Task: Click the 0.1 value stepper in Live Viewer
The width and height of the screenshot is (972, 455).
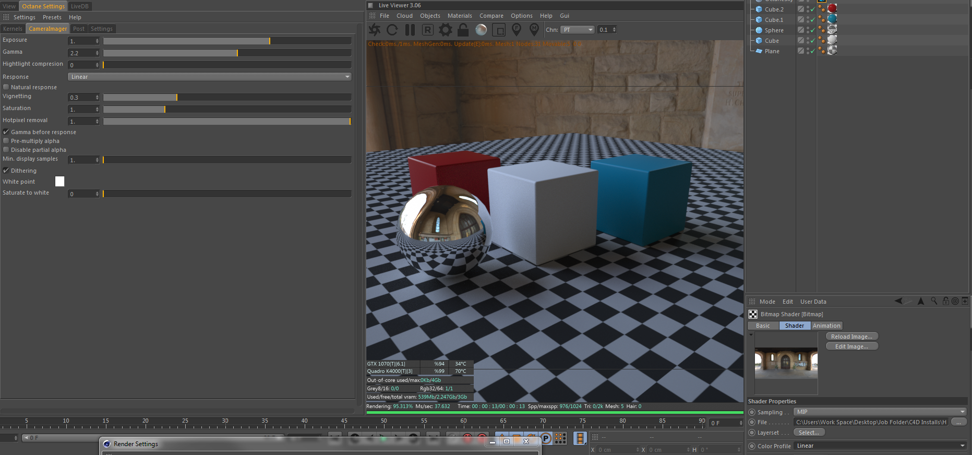Action: 614,30
